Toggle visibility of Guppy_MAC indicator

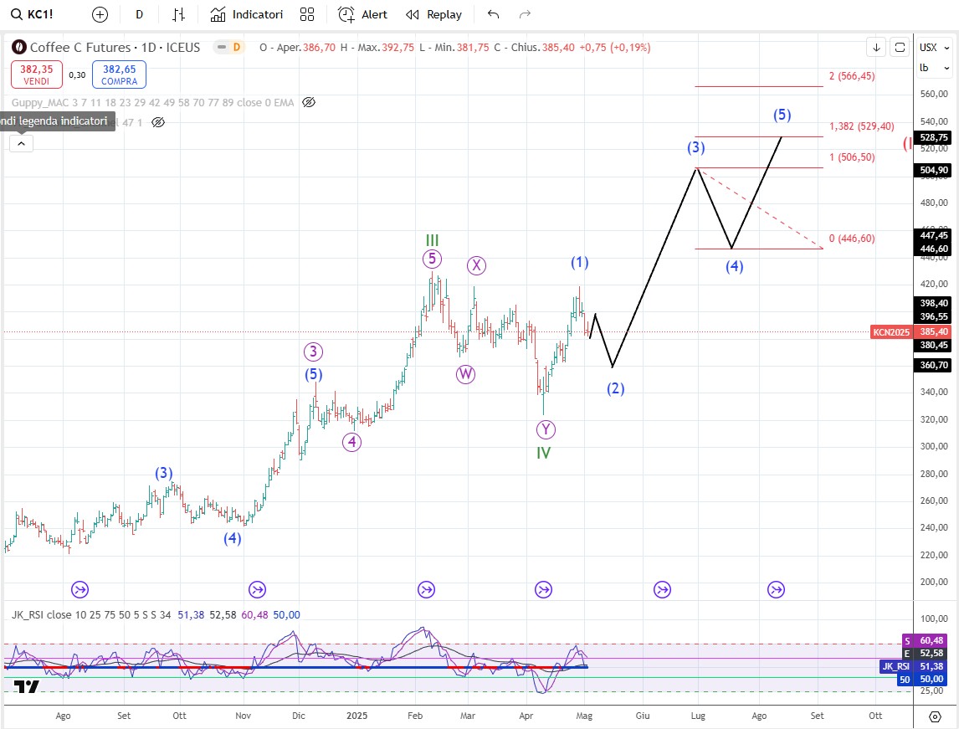click(x=308, y=102)
